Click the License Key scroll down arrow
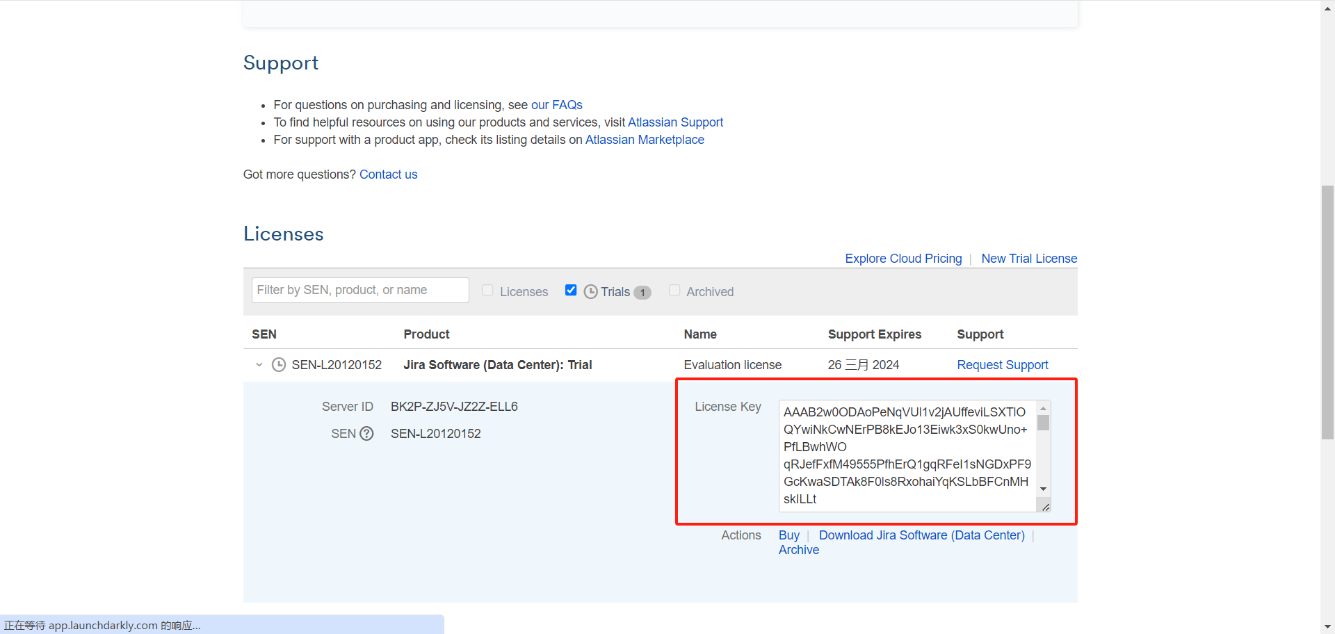 tap(1043, 489)
